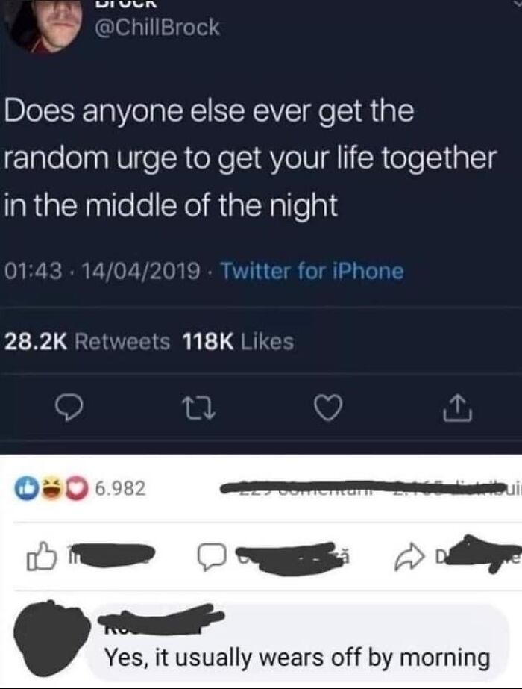This screenshot has width=522, height=689.
Task: Open the tweet author's profile picture
Action: [44, 24]
